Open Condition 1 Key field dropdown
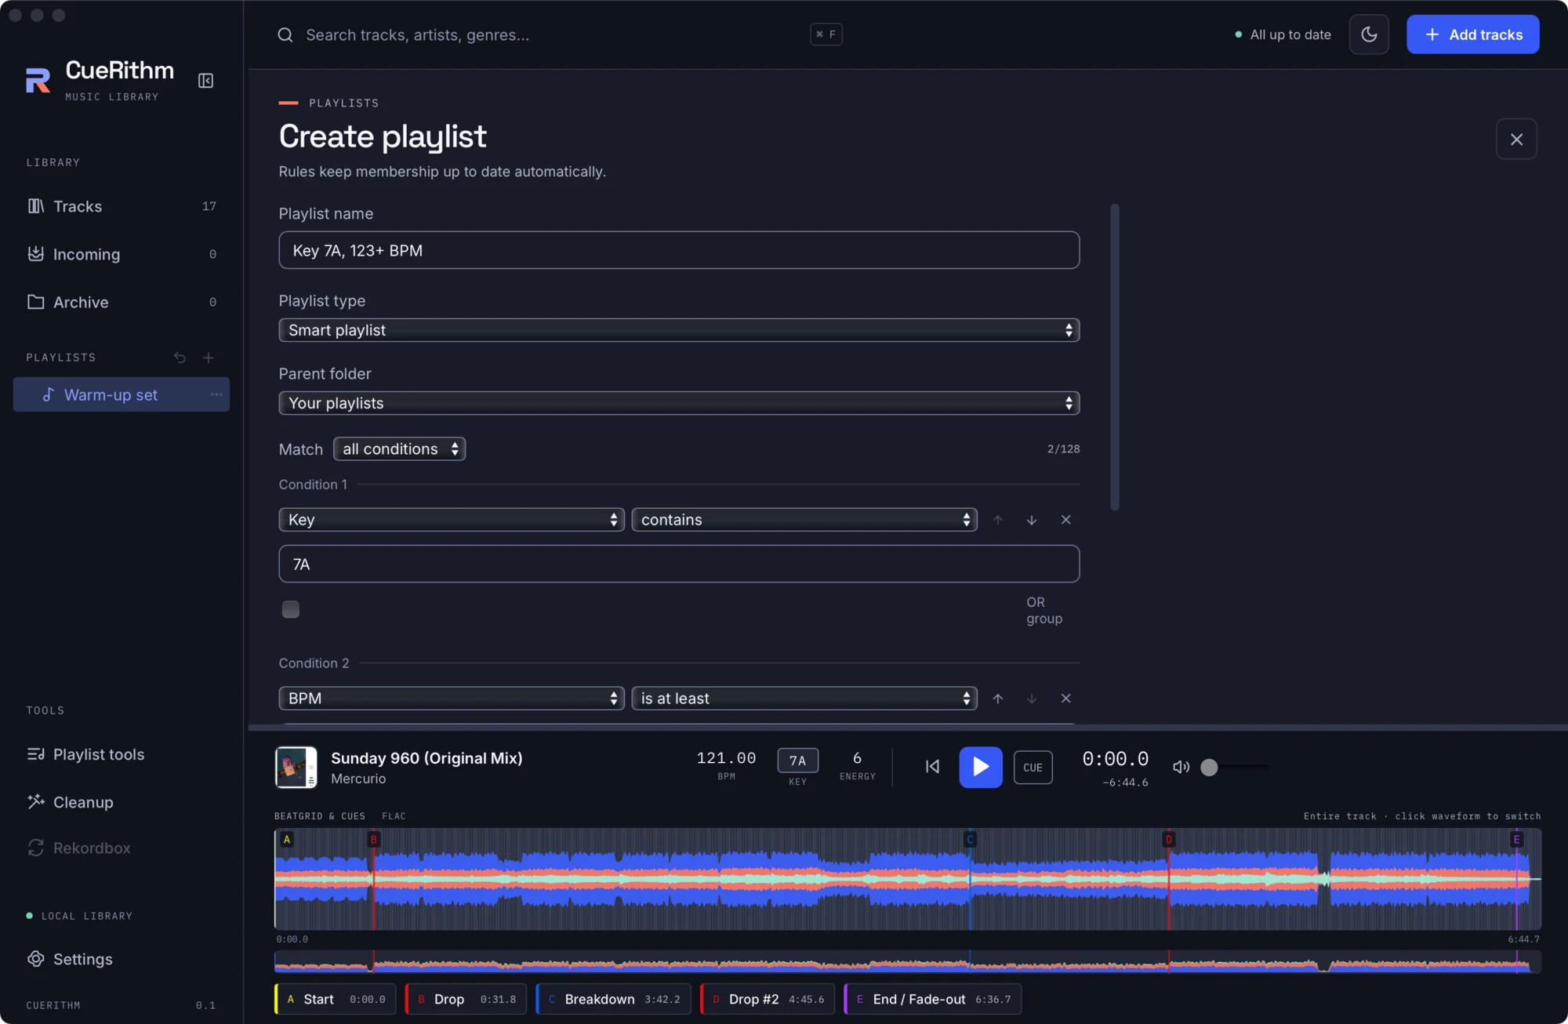 click(x=452, y=520)
